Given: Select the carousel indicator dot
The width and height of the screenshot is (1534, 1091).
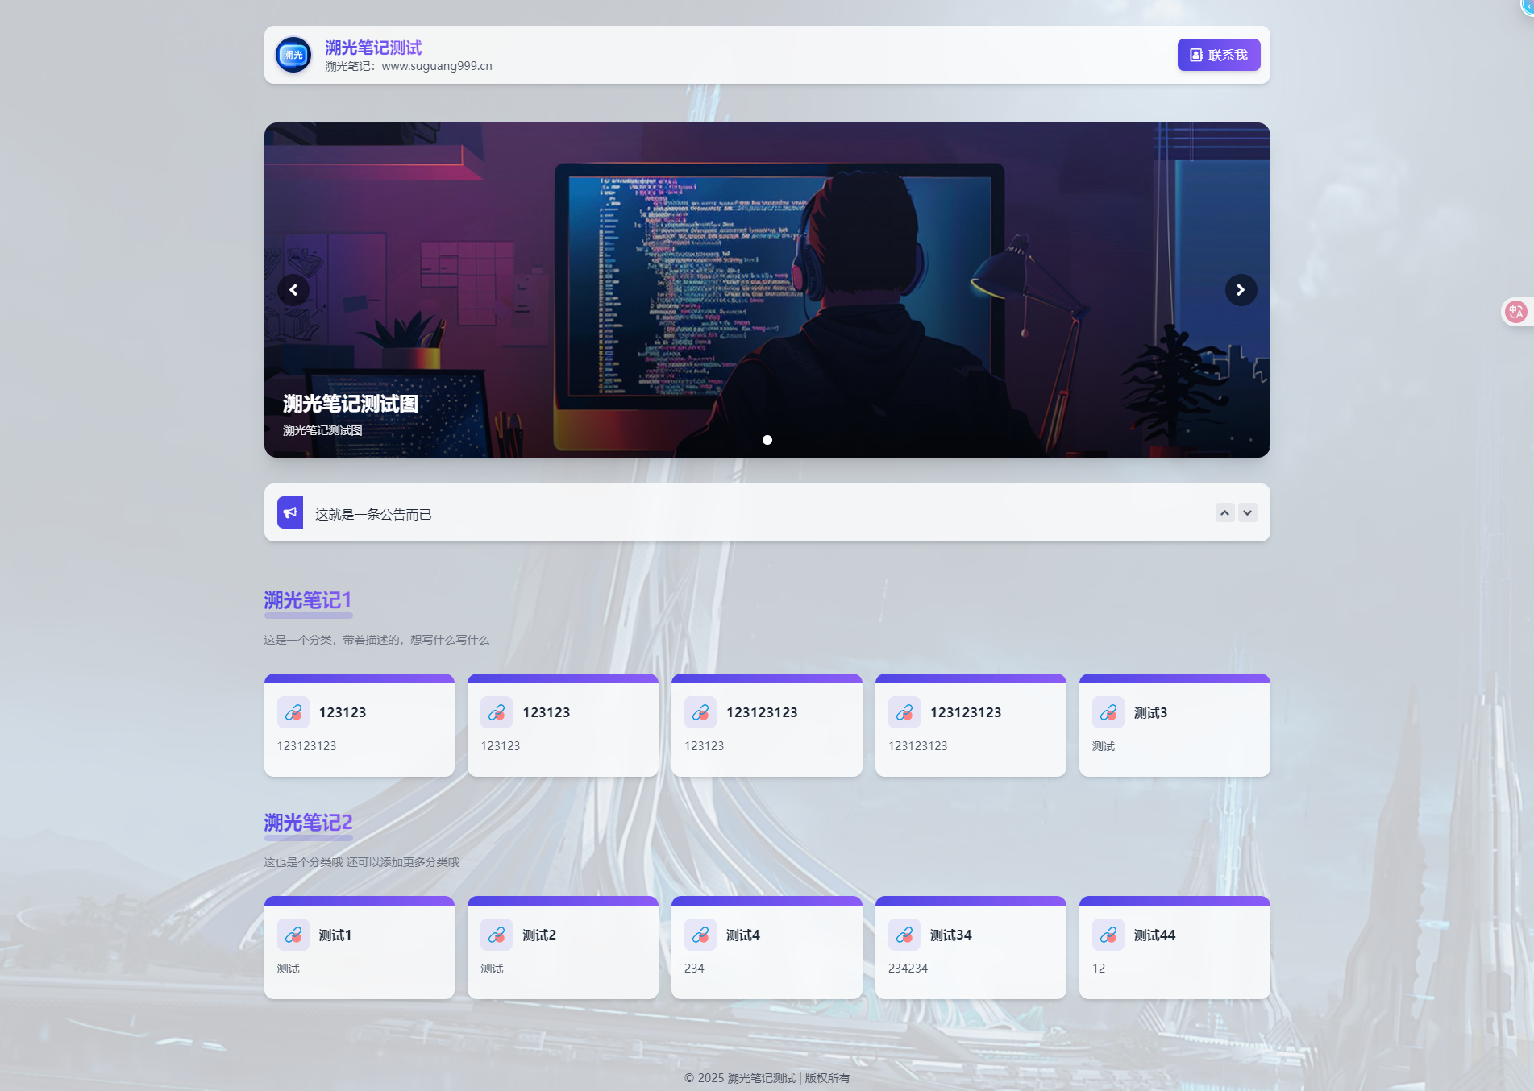Looking at the screenshot, I should (767, 440).
